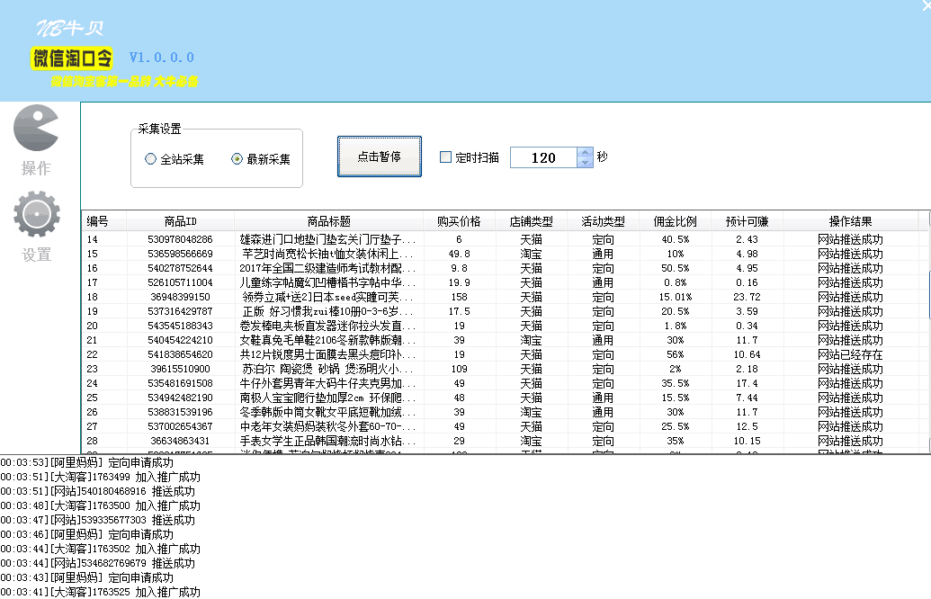The image size is (931, 599).
Task: Click the 操作结果 column header
Action: coord(850,221)
